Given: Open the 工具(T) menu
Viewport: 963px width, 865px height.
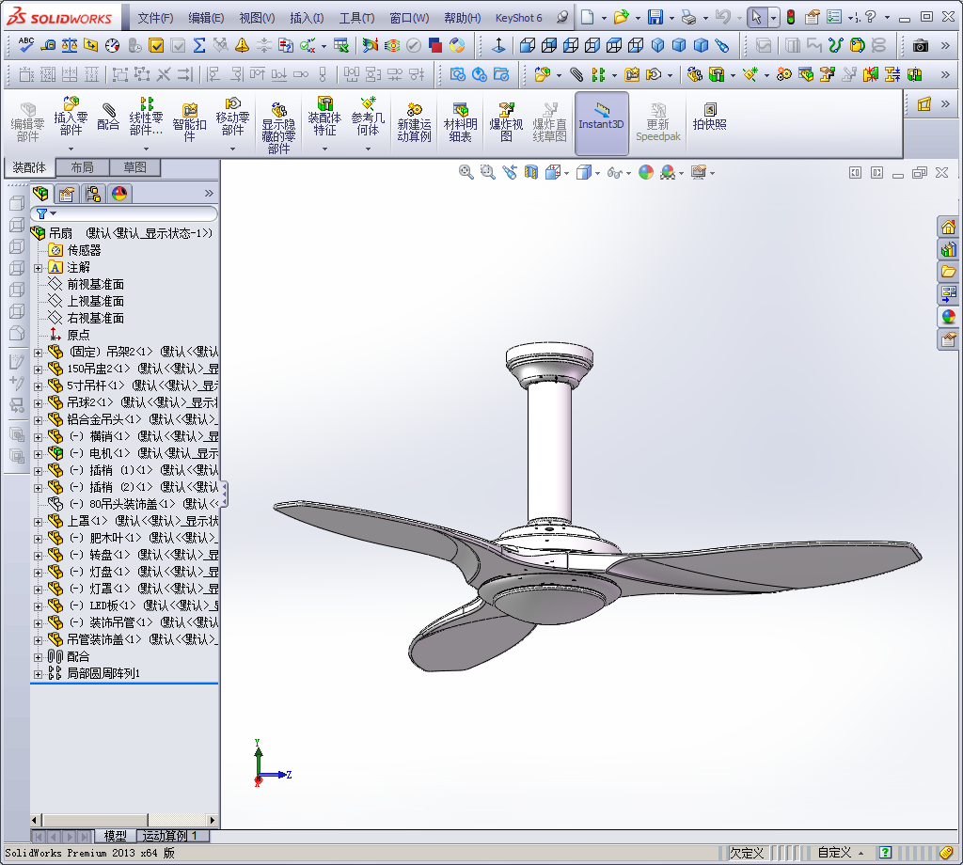Looking at the screenshot, I should 356,18.
